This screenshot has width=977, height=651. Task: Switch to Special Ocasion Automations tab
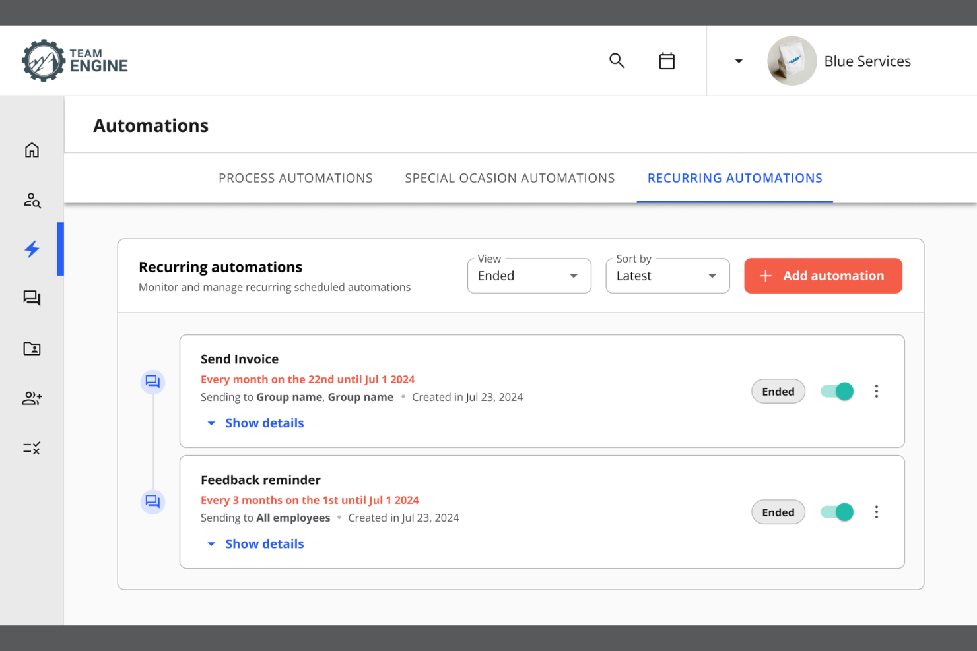(x=510, y=178)
